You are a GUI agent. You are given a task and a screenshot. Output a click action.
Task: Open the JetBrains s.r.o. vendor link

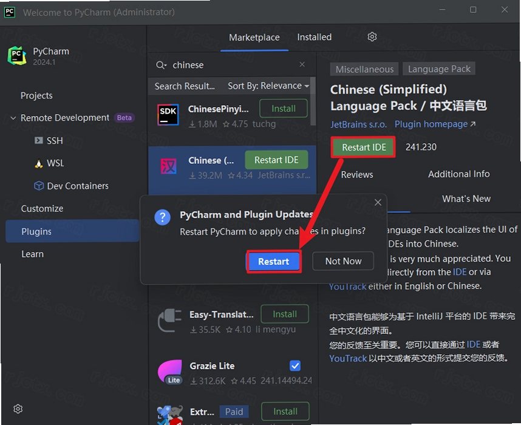pyautogui.click(x=358, y=124)
